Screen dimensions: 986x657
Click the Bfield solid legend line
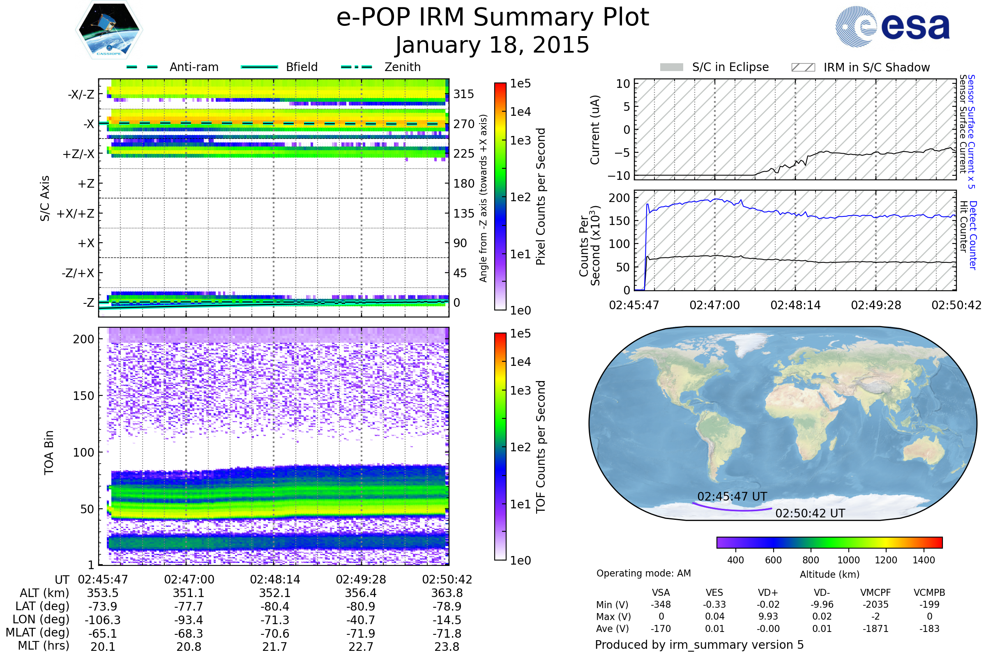click(x=260, y=67)
